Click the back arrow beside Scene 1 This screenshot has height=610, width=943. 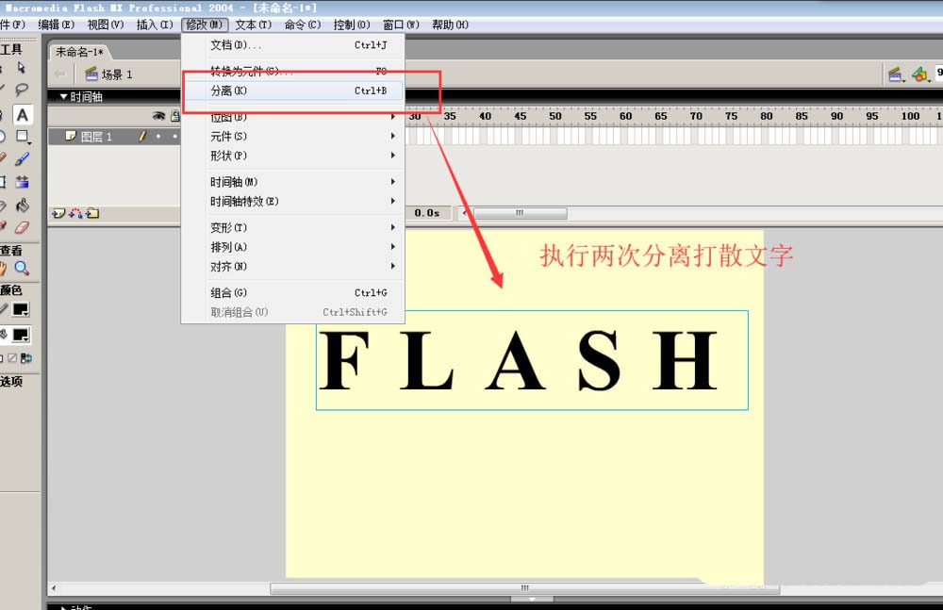tap(58, 74)
